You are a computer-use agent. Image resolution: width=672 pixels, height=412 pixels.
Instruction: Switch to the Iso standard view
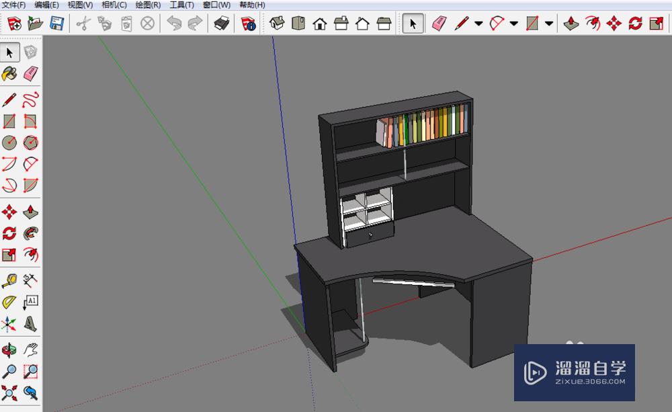coord(277,24)
